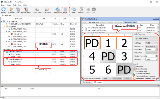Click the Connect toolbar icon
160x99 pixels.
(74, 10)
